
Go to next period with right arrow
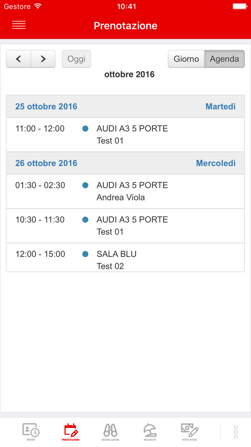pyautogui.click(x=43, y=59)
